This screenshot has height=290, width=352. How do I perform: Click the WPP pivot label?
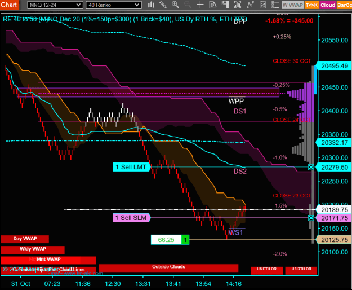tap(236, 101)
